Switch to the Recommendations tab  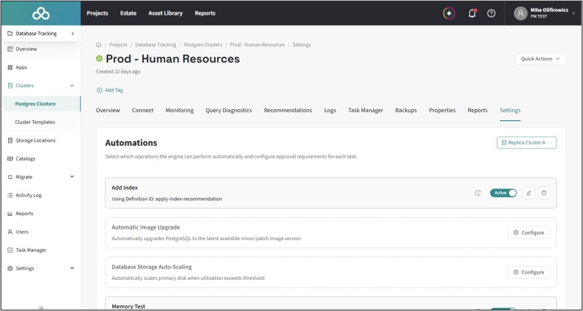pos(288,111)
